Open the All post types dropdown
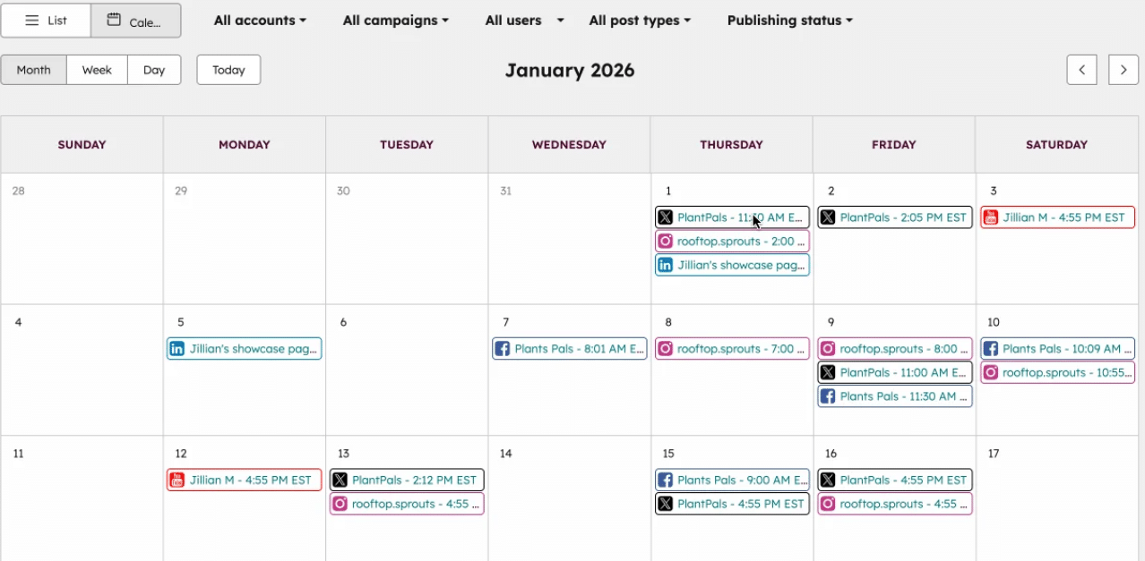 [x=639, y=20]
